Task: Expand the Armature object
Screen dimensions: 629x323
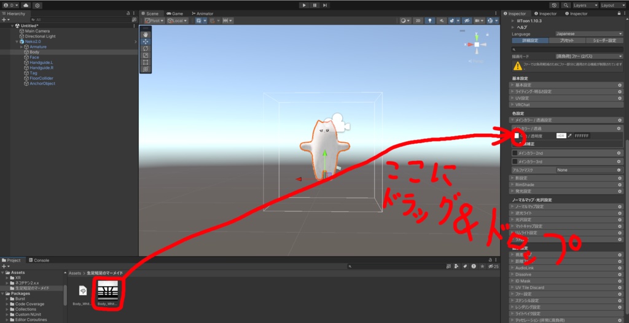Action: (x=21, y=47)
